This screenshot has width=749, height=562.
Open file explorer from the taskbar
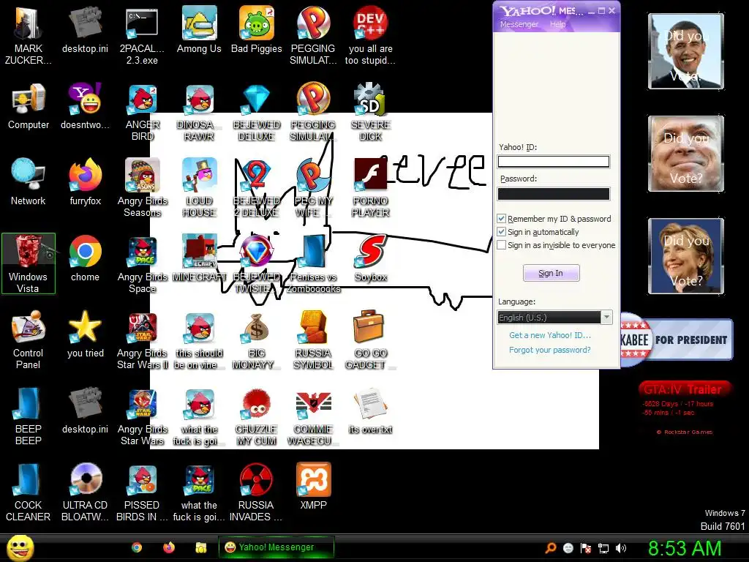(200, 547)
